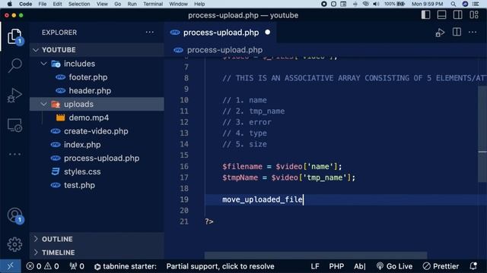This screenshot has height=273, width=487.
Task: Click Go Live button in status bar
Action: 394,266
